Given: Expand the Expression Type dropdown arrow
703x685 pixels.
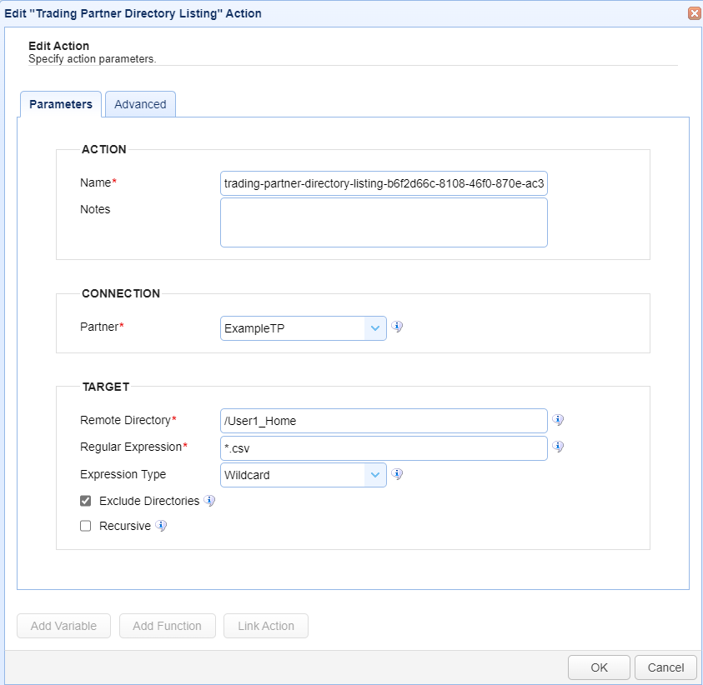Looking at the screenshot, I should pyautogui.click(x=375, y=475).
